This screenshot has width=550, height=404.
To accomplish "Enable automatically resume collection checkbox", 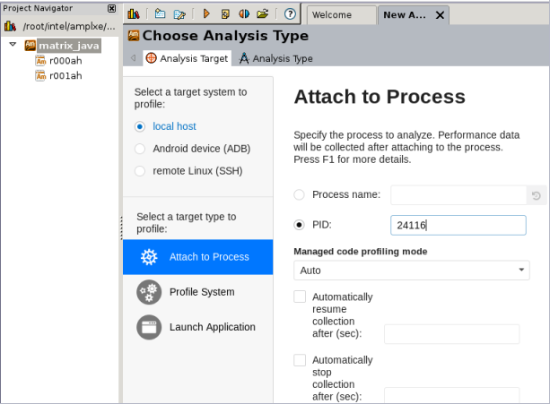I will point(300,297).
